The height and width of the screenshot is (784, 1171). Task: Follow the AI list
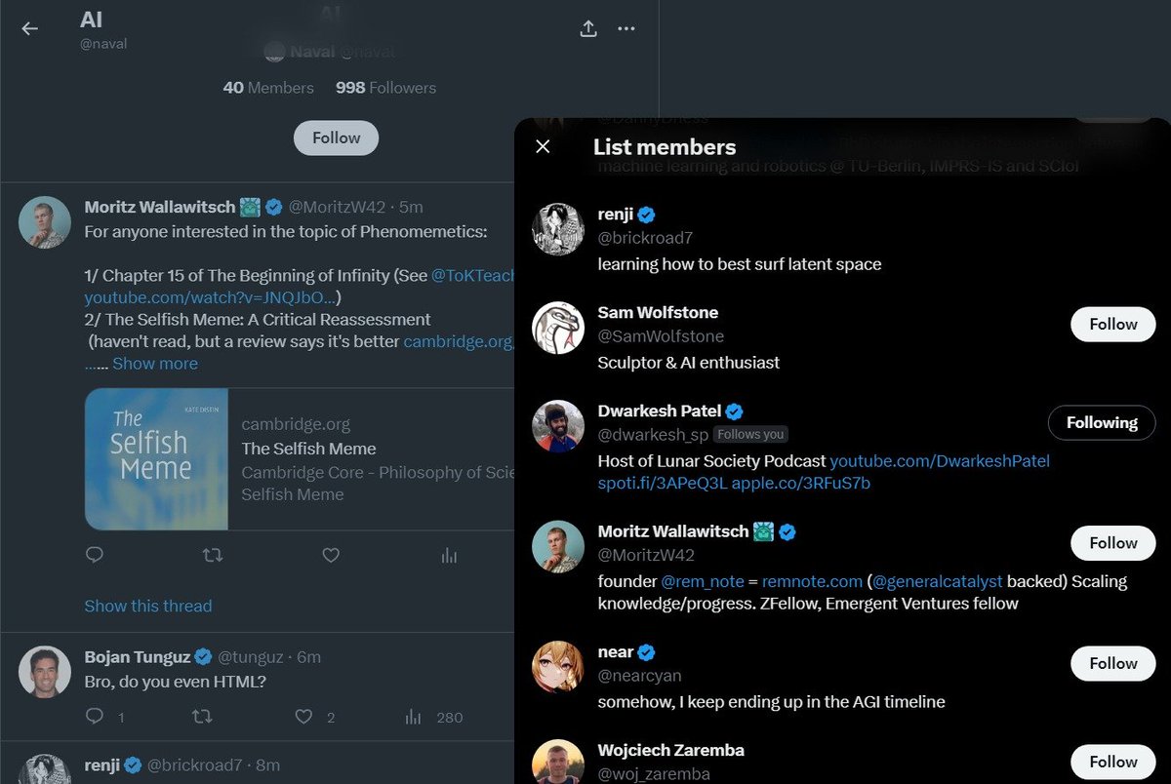pyautogui.click(x=337, y=137)
